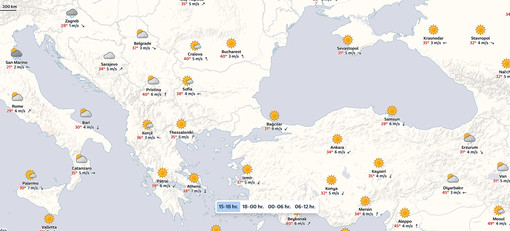Select the 15-18 hr. time tab

(228, 207)
